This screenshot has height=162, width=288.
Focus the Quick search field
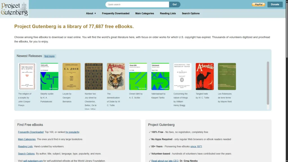click(137, 4)
